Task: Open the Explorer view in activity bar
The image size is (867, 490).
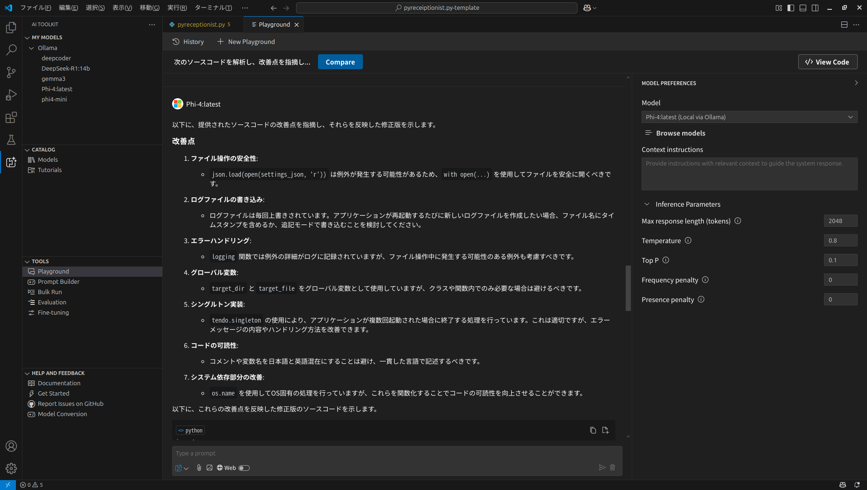Action: (x=11, y=28)
